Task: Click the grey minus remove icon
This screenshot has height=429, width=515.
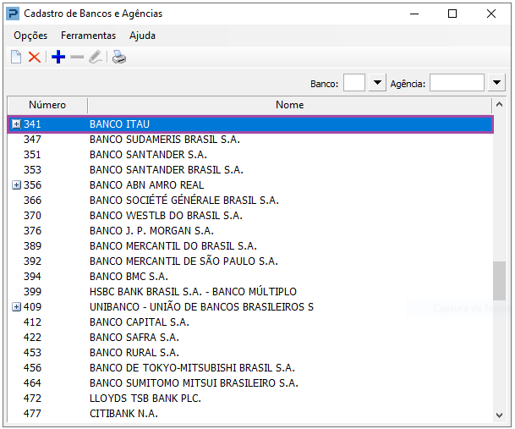Action: (77, 57)
